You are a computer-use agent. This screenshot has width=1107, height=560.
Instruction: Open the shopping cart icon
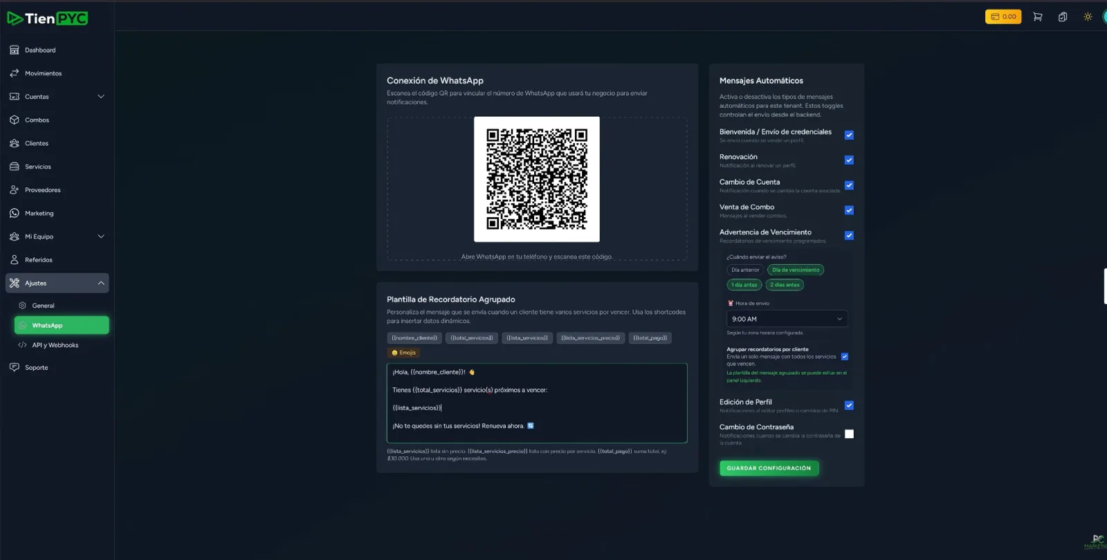pos(1037,17)
